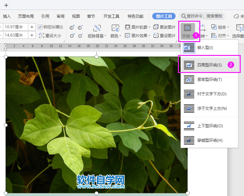This screenshot has width=244, height=196.
Task: Expand the 图片轮廓 dropdown arrow
Action: (x=149, y=27)
